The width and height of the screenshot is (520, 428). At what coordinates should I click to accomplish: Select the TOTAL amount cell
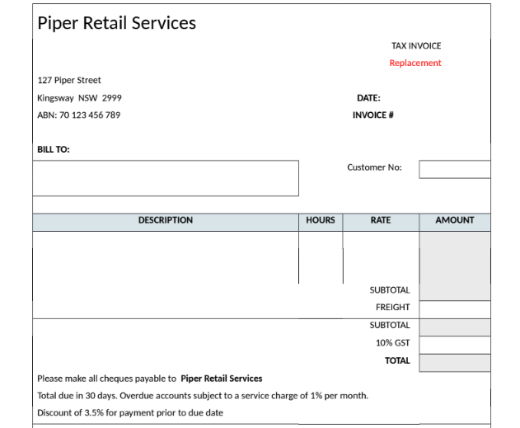point(454,362)
